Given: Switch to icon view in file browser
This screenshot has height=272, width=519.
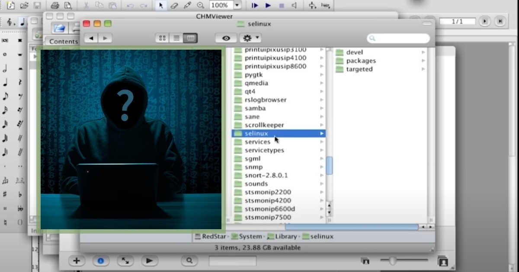Looking at the screenshot, I should pyautogui.click(x=162, y=38).
